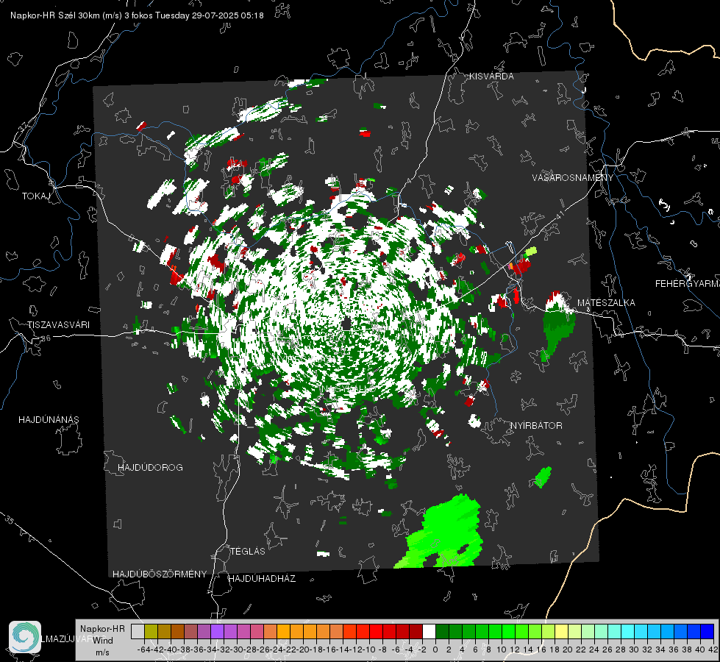Select the MÁTÉSZALKA label on the map
This screenshot has height=662, width=720.
[606, 303]
